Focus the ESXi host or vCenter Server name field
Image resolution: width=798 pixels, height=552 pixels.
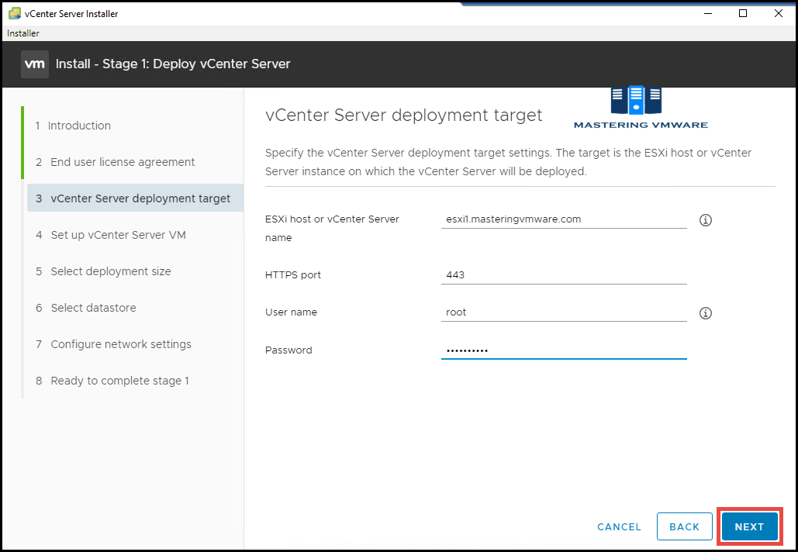click(x=564, y=219)
